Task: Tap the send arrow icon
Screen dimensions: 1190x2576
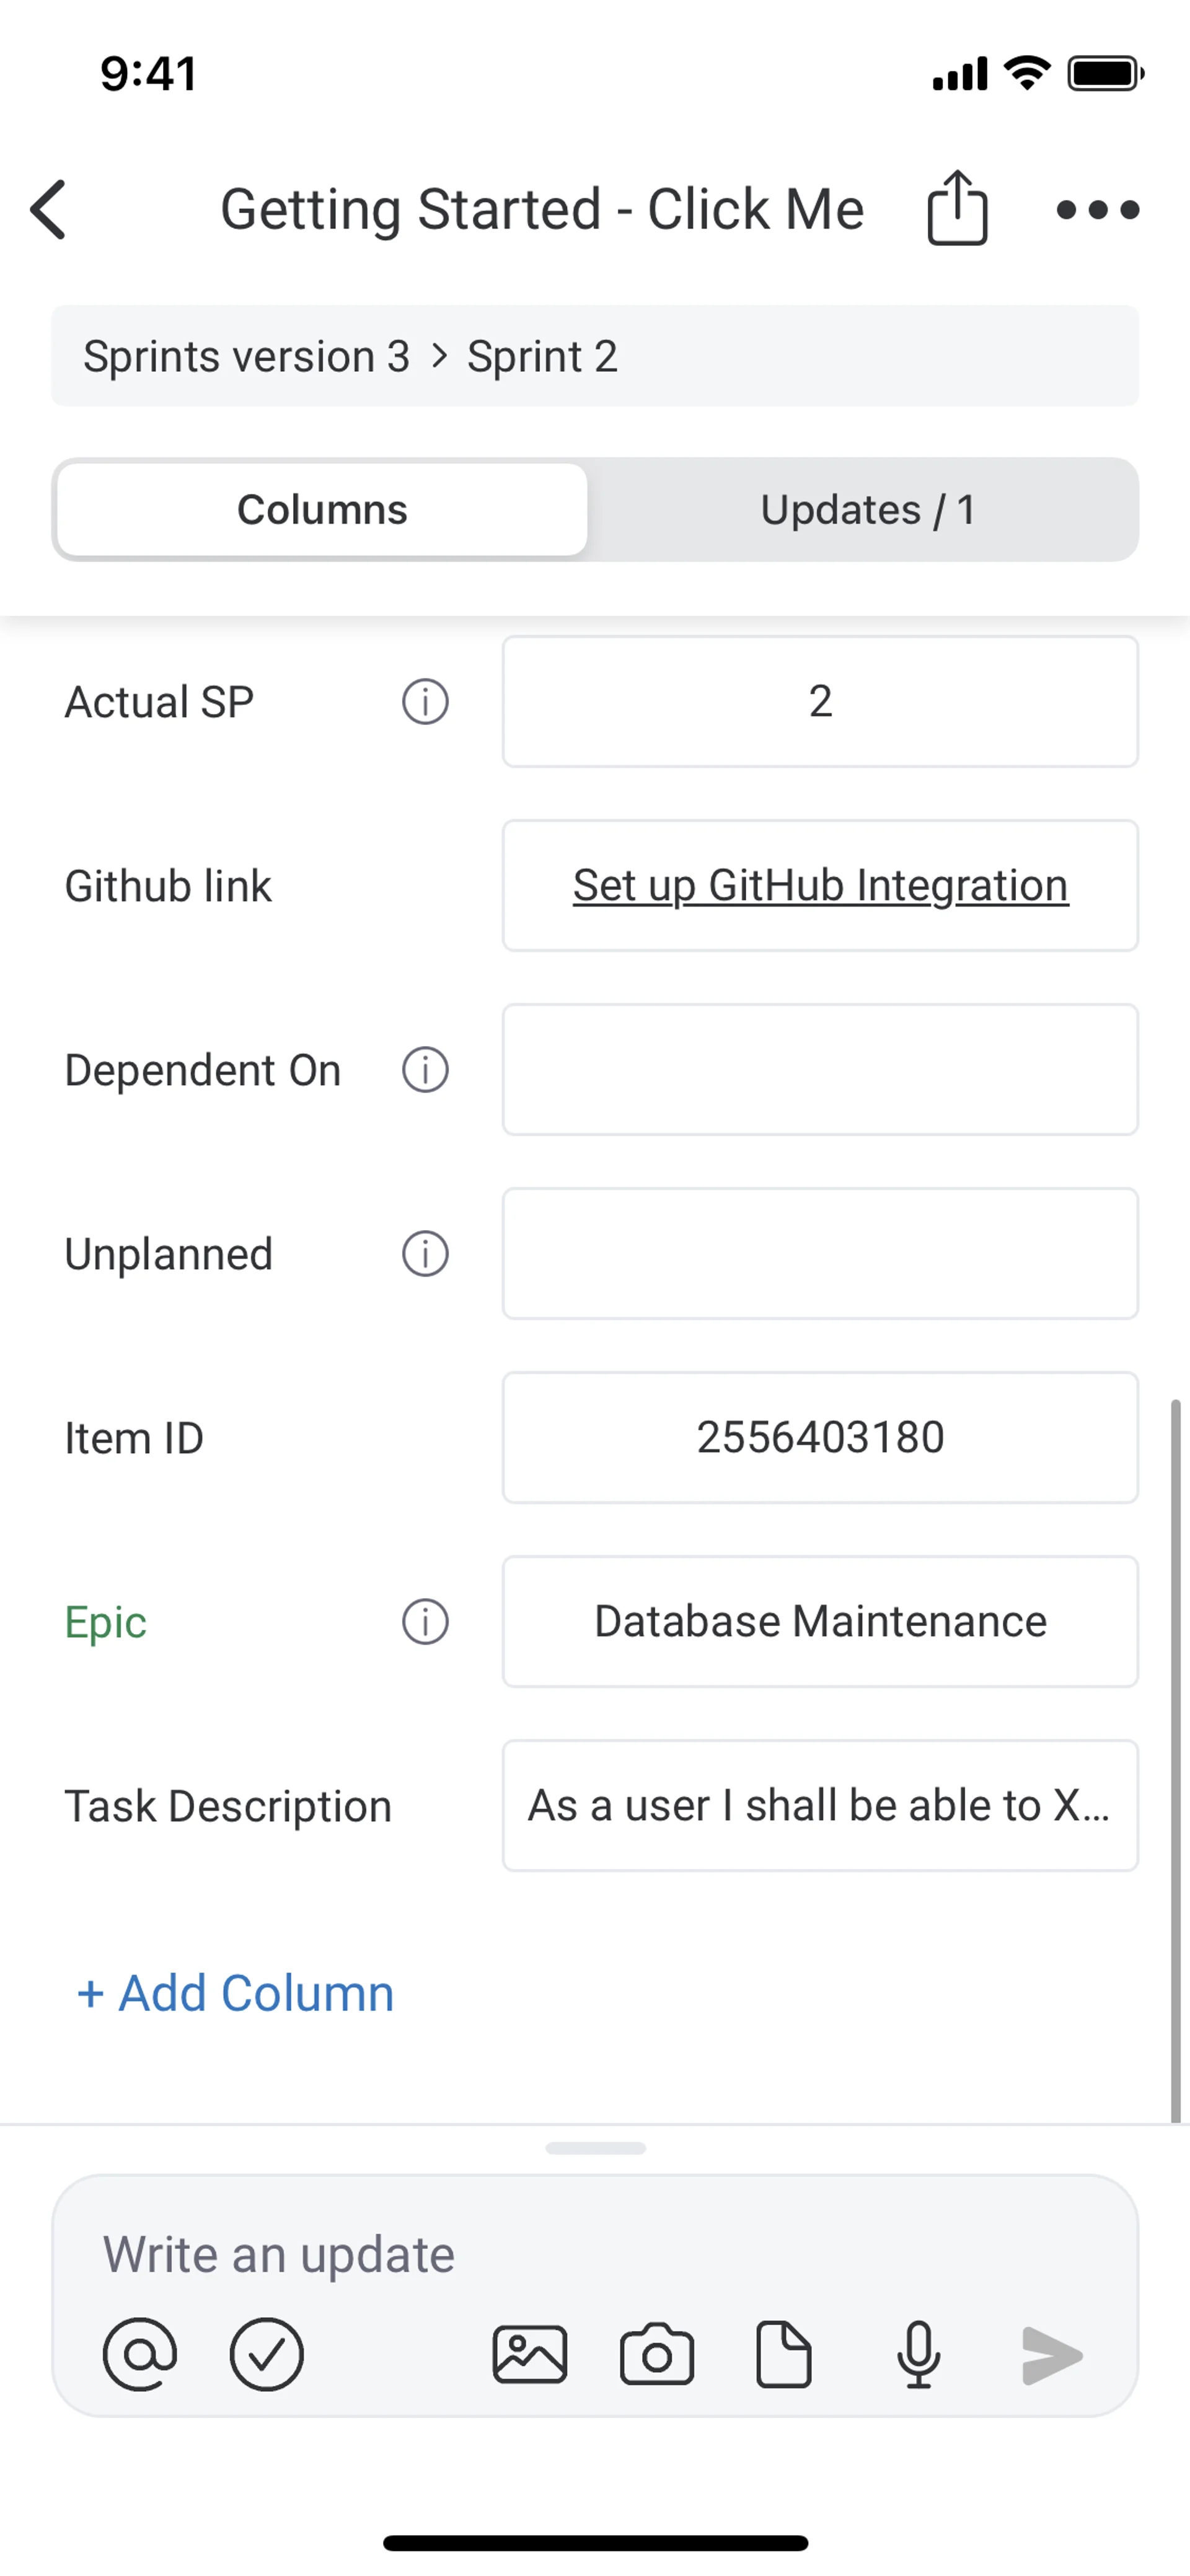Action: coord(1051,2354)
